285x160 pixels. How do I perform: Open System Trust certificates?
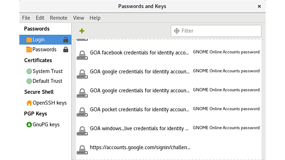[47, 71]
